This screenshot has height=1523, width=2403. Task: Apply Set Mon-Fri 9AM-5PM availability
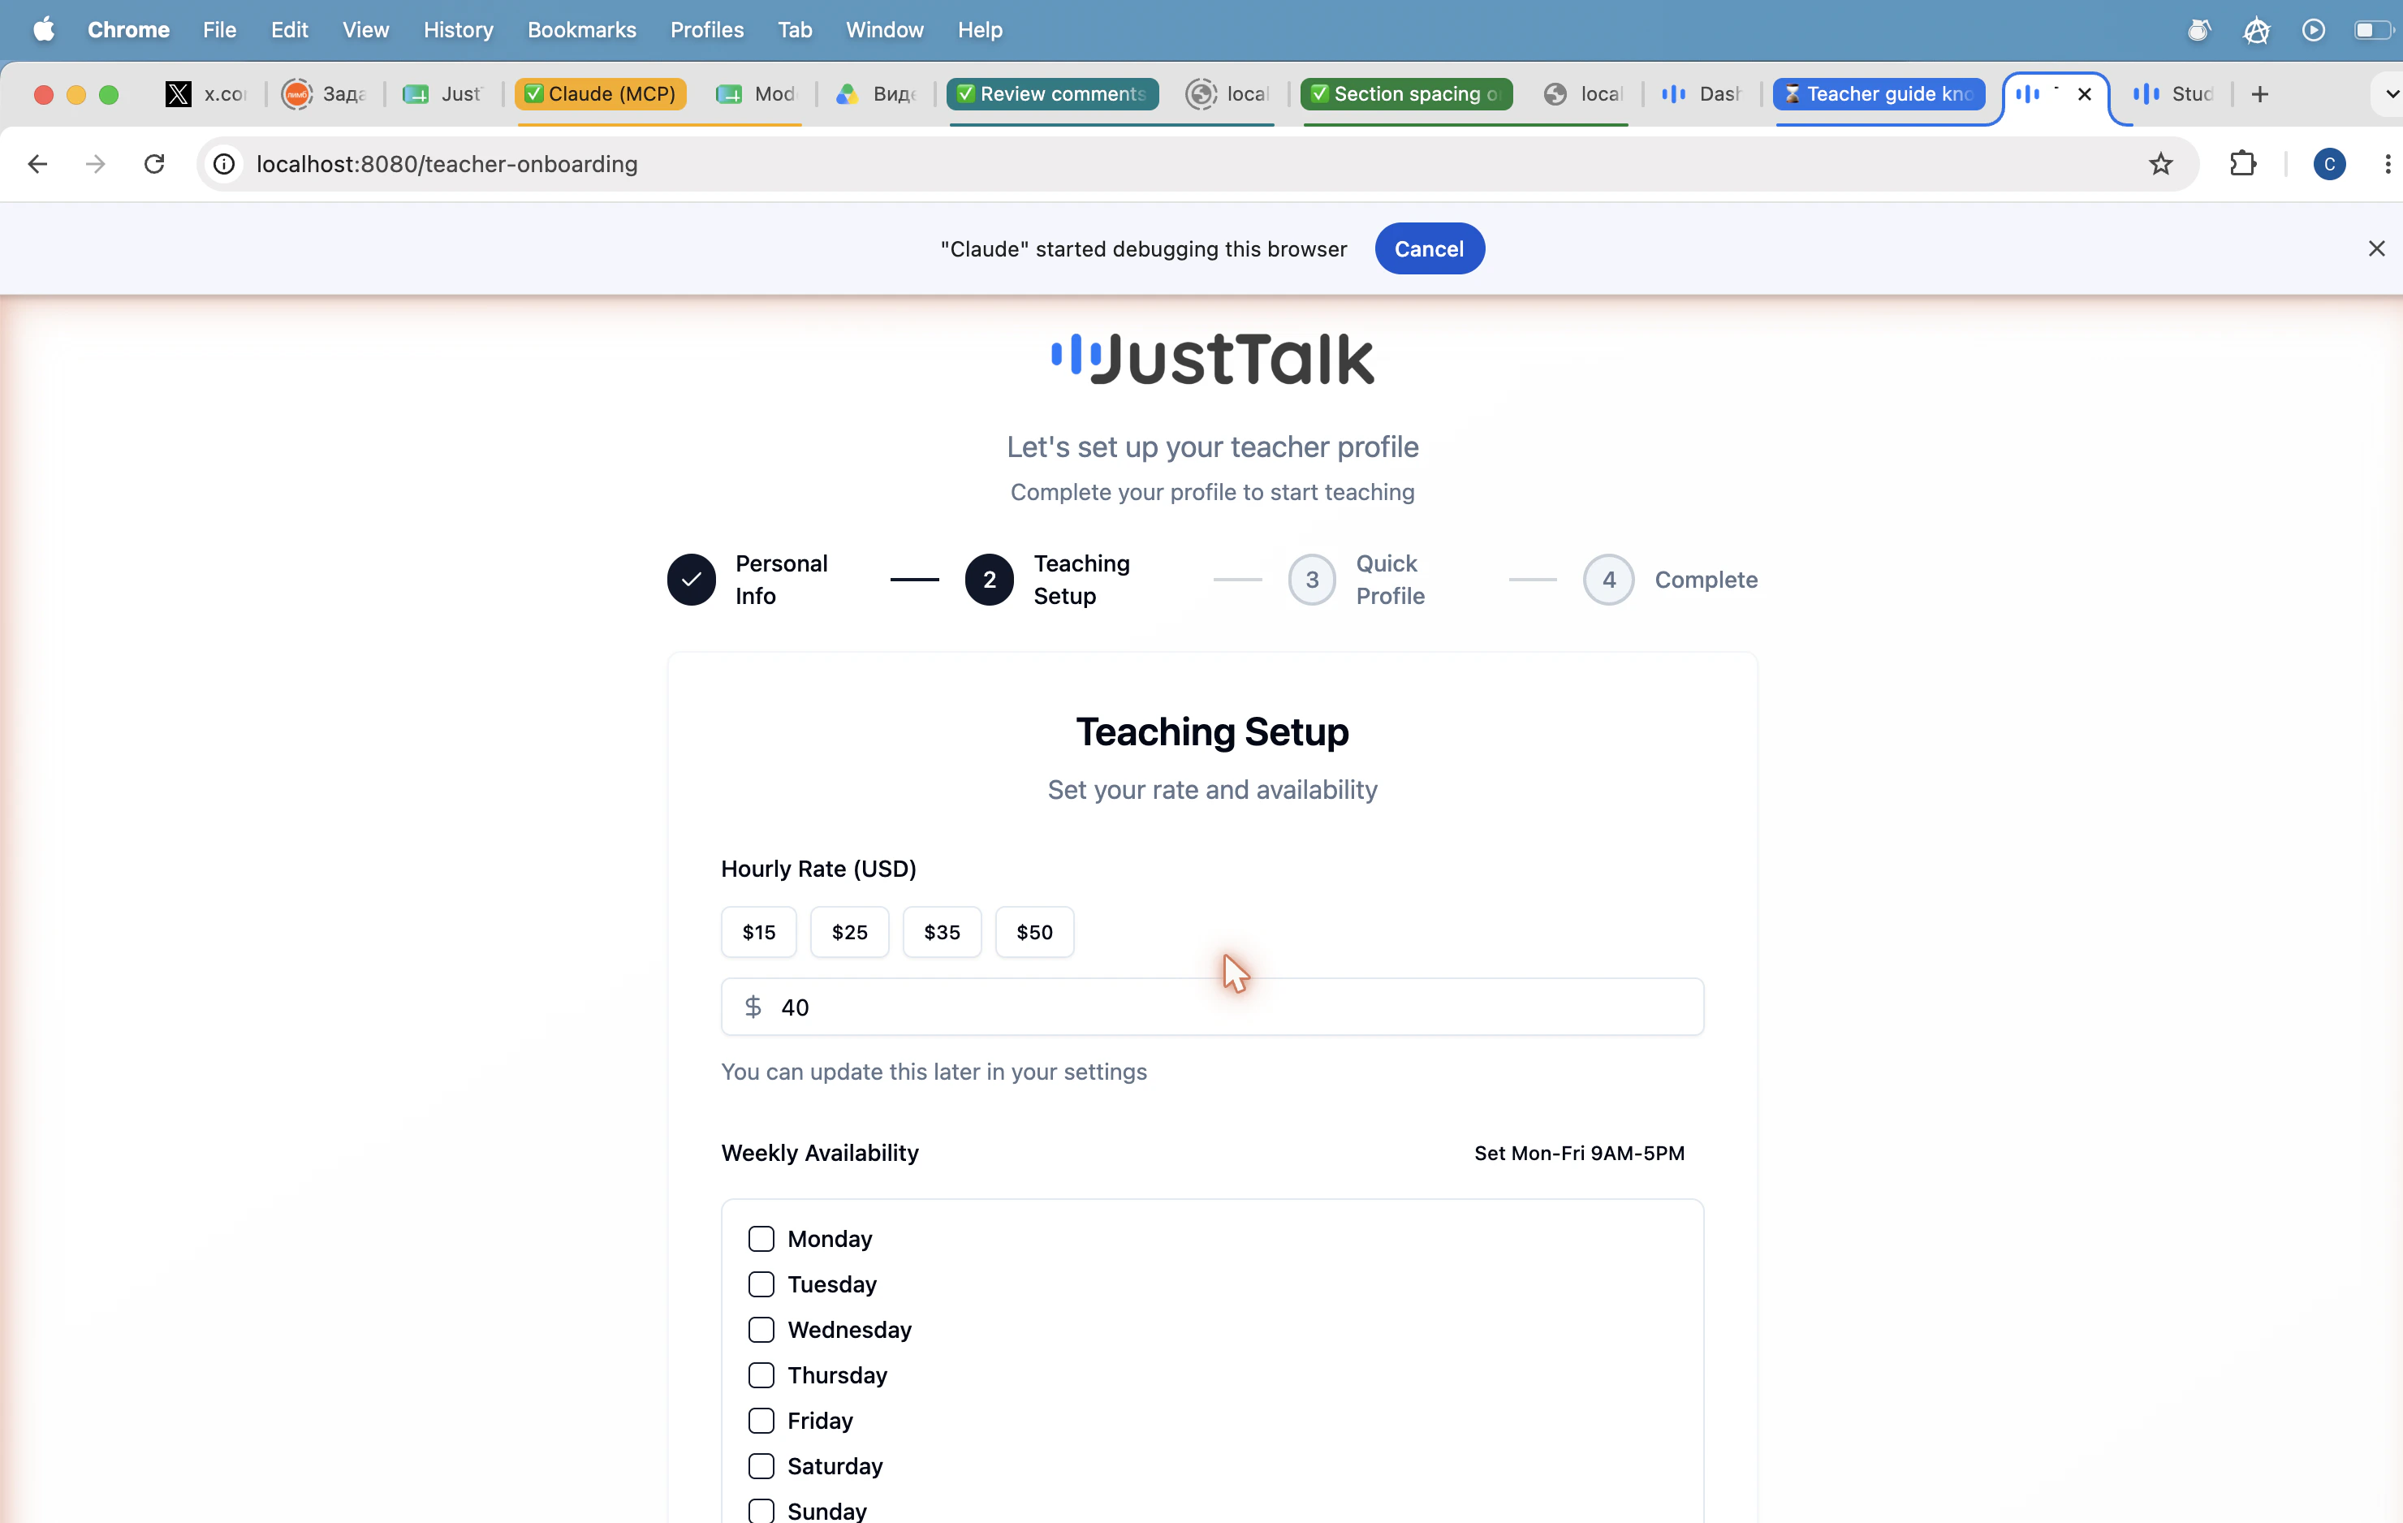pos(1579,1154)
